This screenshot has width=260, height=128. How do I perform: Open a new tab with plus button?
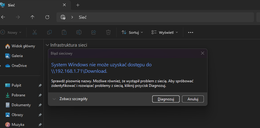pyautogui.click(x=78, y=5)
